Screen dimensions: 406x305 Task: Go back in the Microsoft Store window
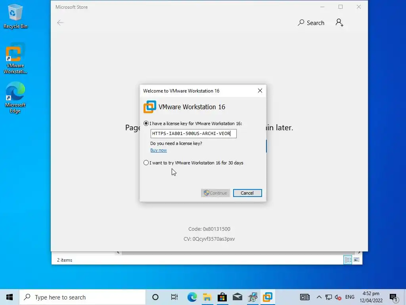pos(60,23)
